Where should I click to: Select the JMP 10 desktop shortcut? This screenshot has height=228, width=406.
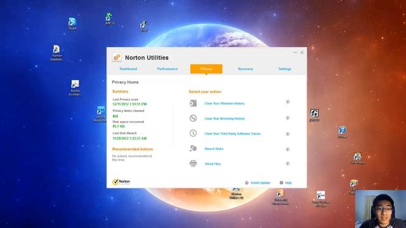tap(110, 19)
